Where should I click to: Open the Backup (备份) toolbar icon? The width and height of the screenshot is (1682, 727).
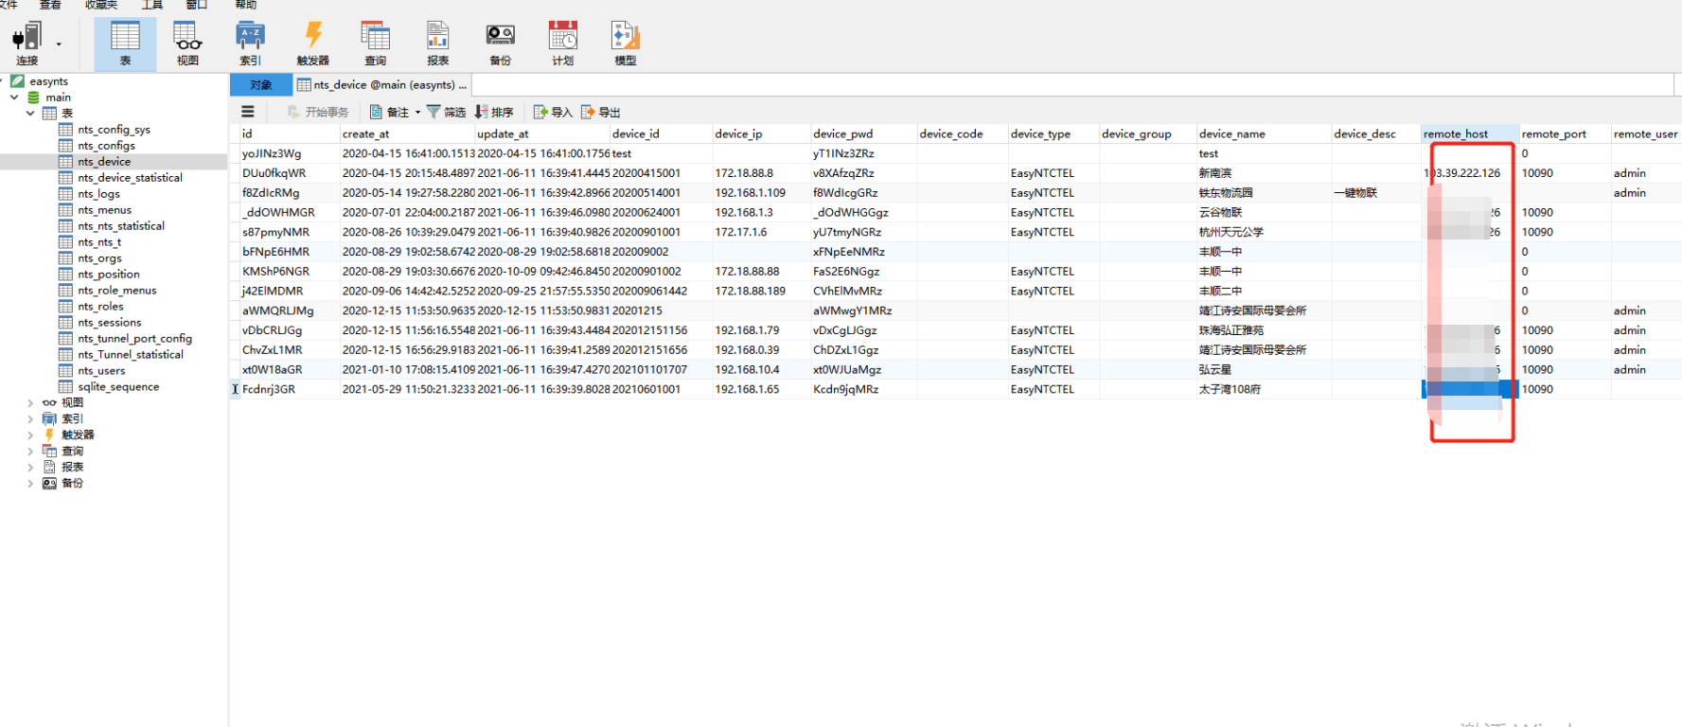(500, 44)
